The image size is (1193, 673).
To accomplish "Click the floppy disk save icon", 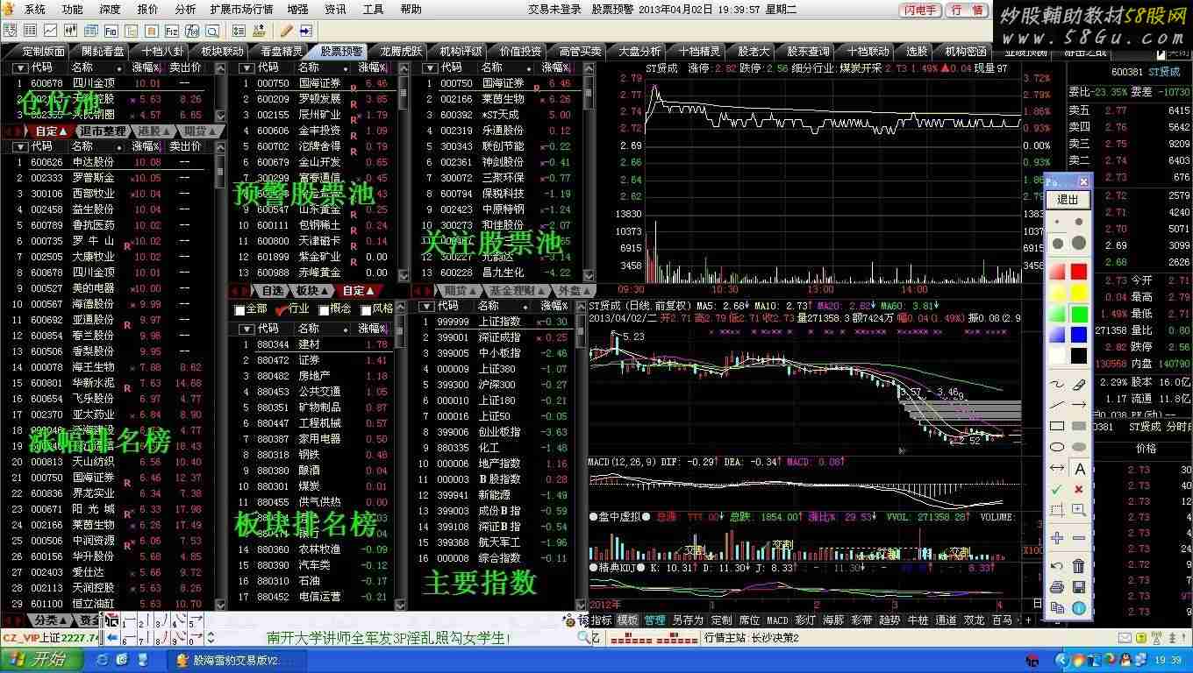I will (1079, 587).
